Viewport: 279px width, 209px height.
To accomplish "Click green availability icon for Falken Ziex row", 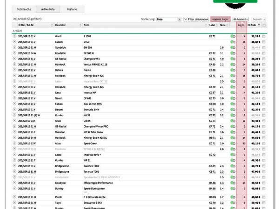I will click(x=233, y=104).
